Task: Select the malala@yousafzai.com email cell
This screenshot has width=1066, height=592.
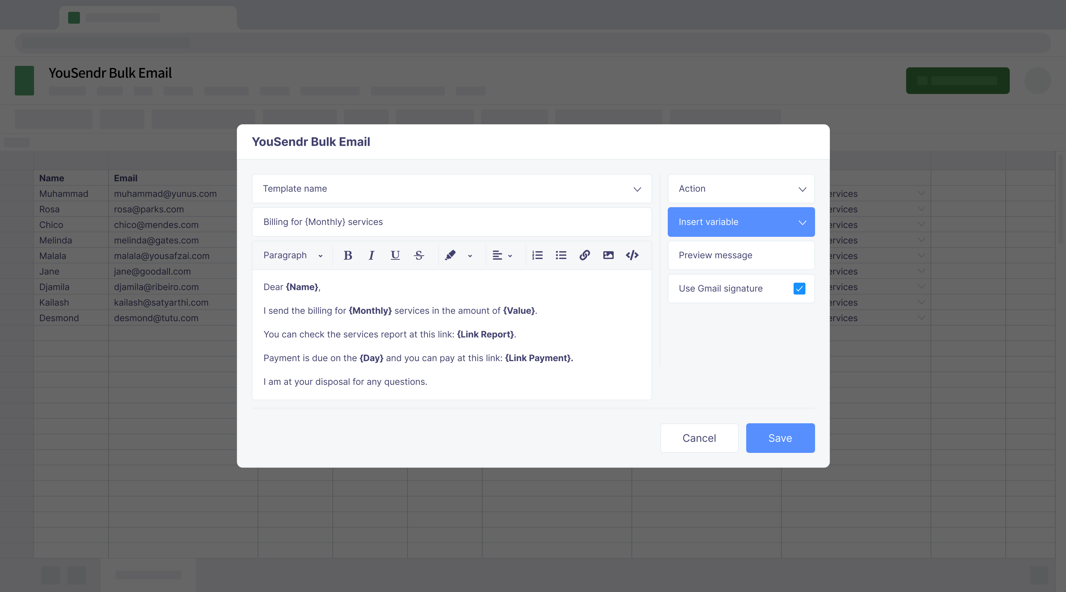Action: coord(173,256)
